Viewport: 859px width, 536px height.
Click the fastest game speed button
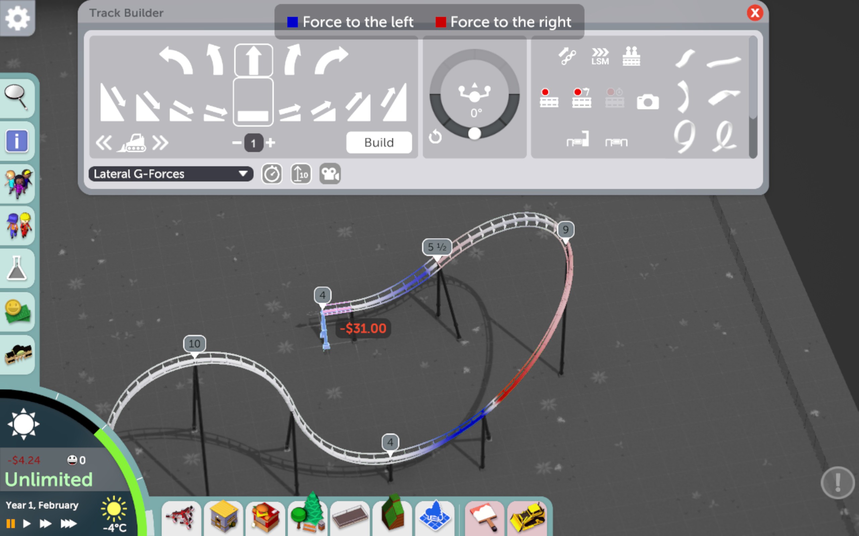coord(68,523)
